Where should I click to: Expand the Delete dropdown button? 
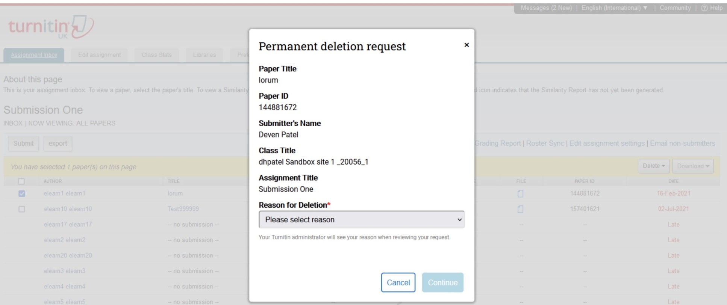(x=653, y=166)
